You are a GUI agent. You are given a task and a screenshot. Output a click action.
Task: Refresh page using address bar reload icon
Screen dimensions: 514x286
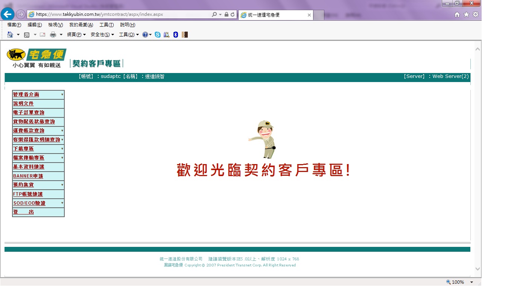[233, 14]
